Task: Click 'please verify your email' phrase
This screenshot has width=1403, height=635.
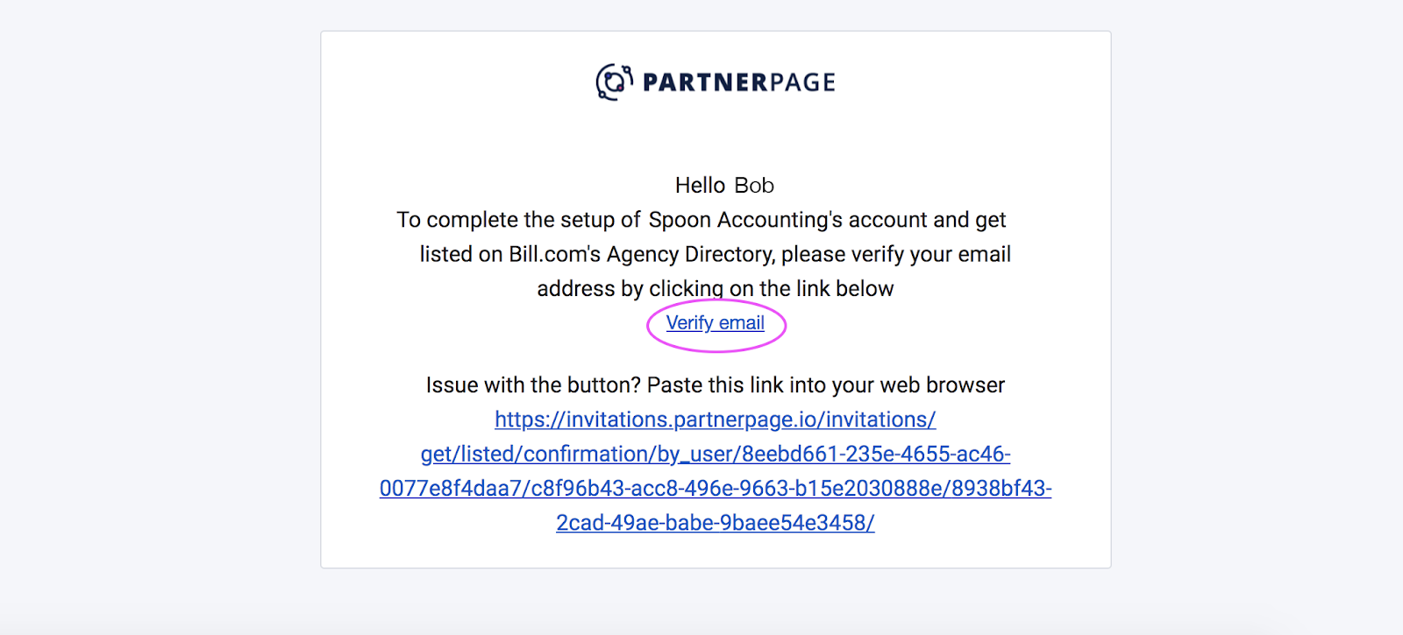Action: point(895,254)
